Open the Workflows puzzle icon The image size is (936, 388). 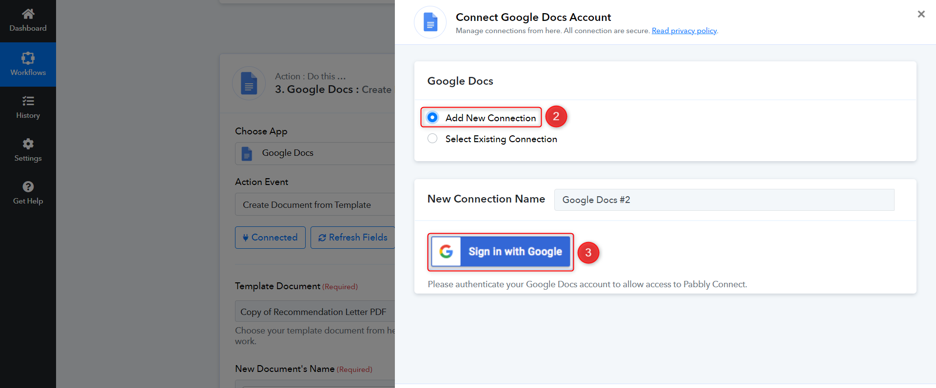coord(28,58)
